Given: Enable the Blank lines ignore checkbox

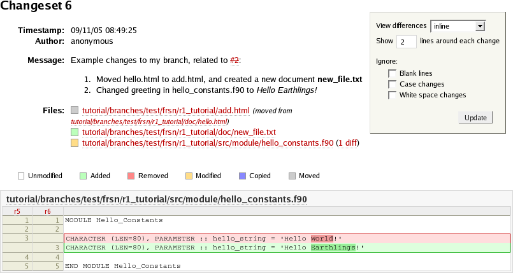Looking at the screenshot, I should tap(392, 74).
